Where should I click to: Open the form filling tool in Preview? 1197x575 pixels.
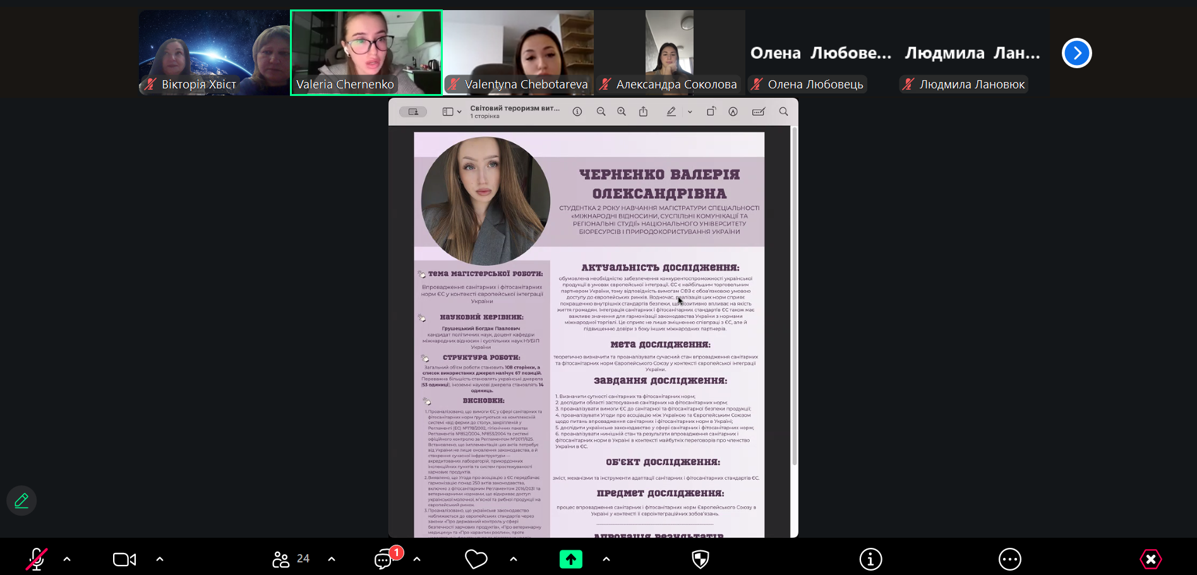pos(759,112)
